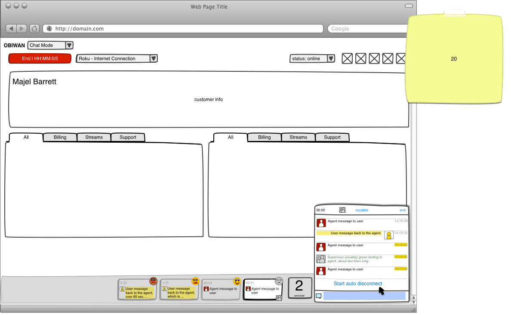This screenshot has height=315, width=511.
Task: Click the supervisor icon in the chat window header
Action: click(x=342, y=210)
